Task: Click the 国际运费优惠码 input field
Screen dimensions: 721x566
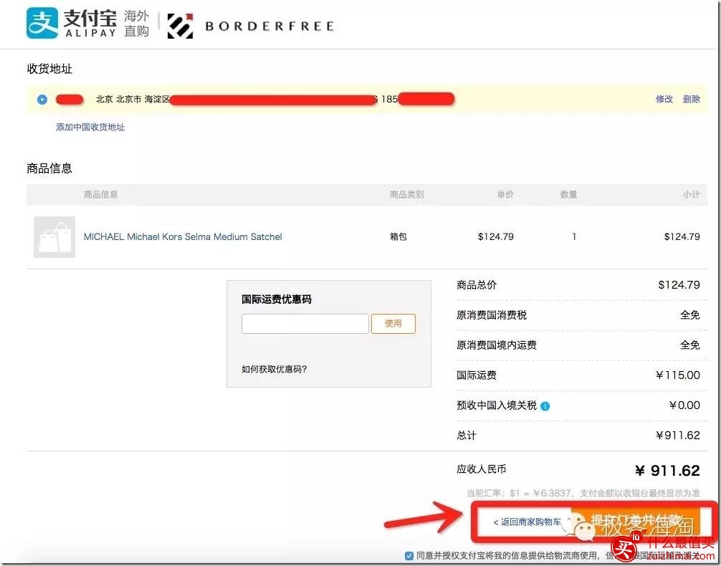Action: tap(305, 324)
